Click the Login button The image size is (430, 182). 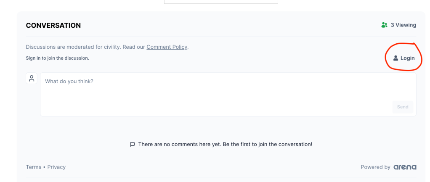click(x=404, y=58)
